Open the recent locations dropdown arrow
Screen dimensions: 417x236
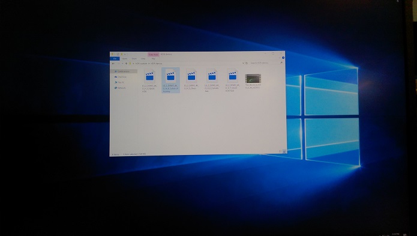[x=122, y=63]
